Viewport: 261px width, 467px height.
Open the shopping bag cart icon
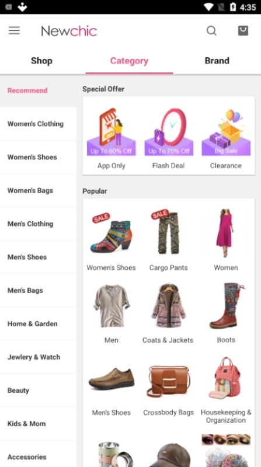coord(243,30)
